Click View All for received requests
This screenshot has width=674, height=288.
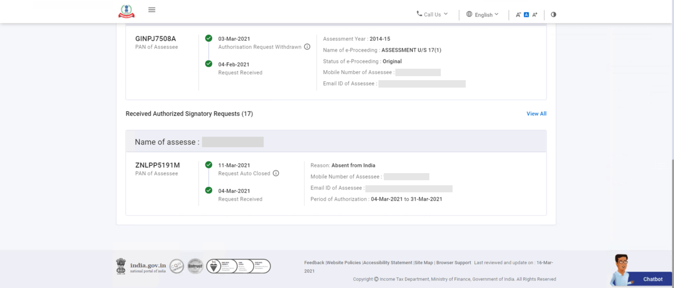click(536, 114)
